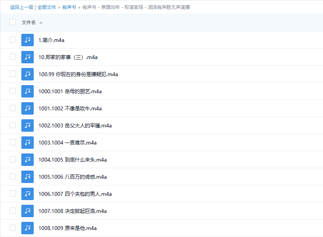Navigate to the first 有声书 breadcrumb folder

tap(69, 7)
